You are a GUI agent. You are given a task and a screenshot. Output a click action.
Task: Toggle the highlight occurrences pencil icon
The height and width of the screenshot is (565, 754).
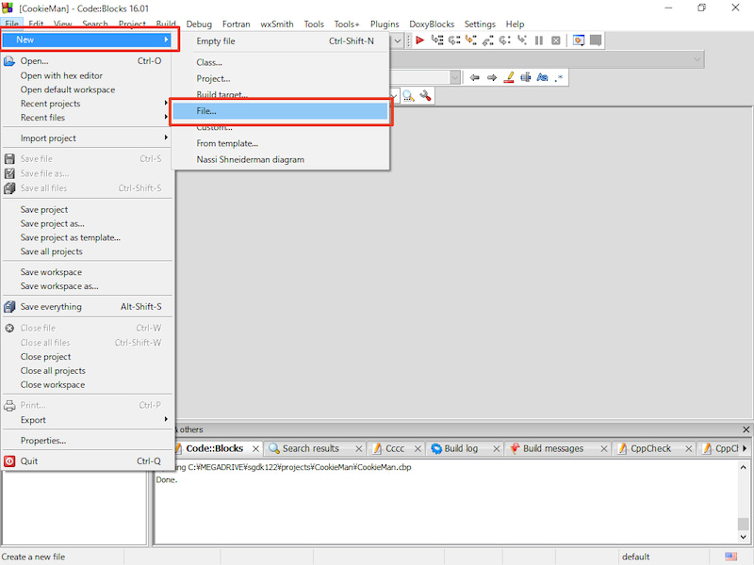tap(509, 77)
